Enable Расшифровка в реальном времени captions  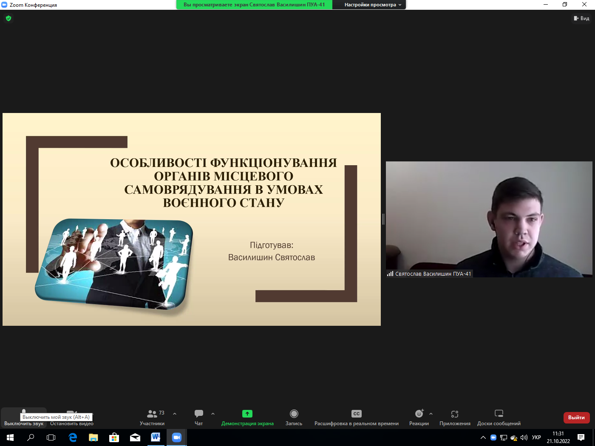(357, 418)
